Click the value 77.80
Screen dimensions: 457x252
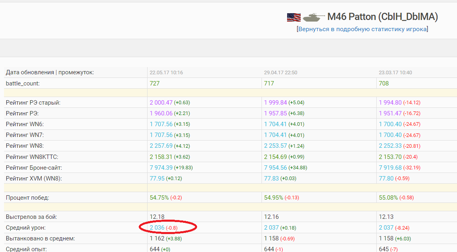(x=386, y=179)
